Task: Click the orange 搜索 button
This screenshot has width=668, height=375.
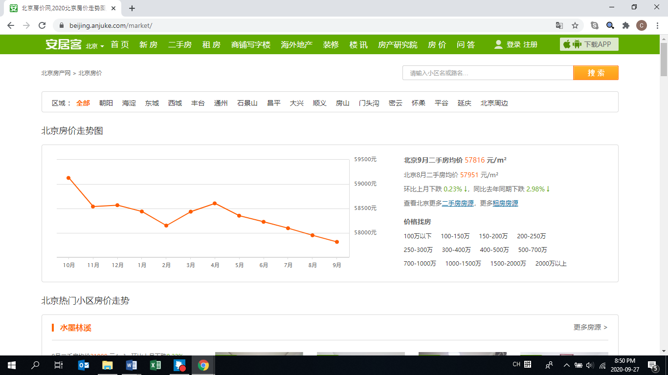Action: (596, 73)
